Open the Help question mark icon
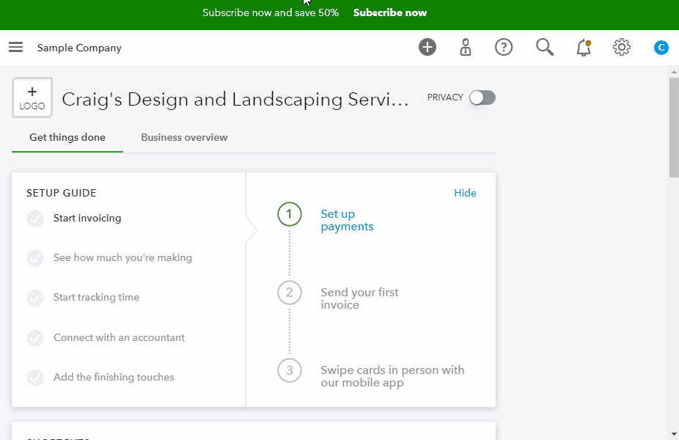The image size is (679, 440). pyautogui.click(x=504, y=48)
